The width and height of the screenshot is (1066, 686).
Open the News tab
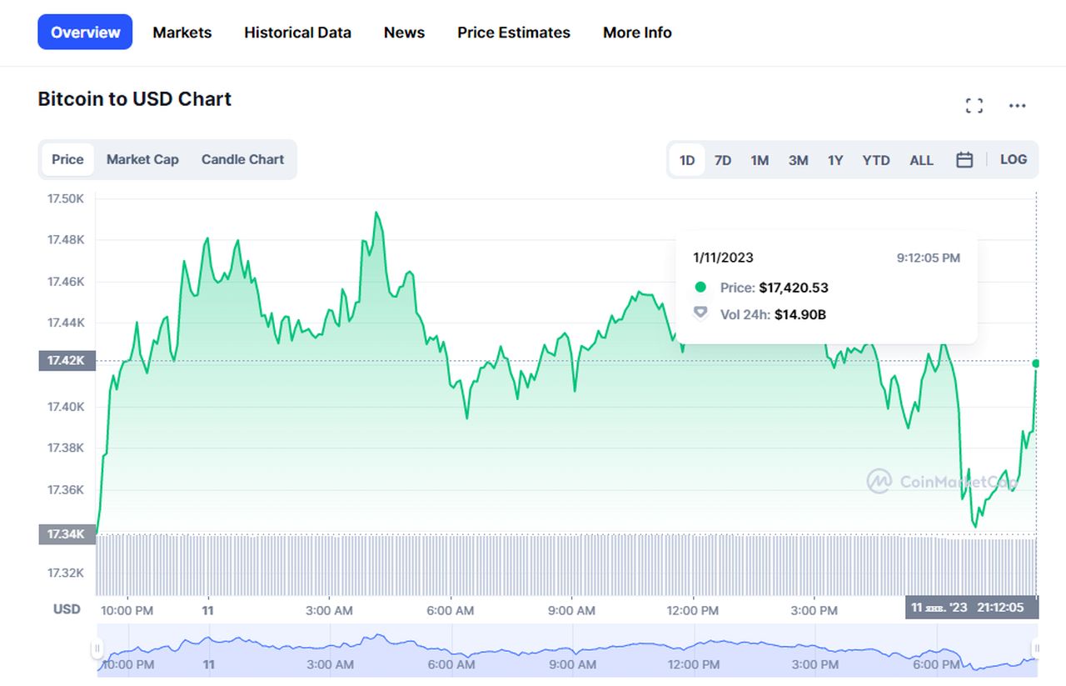coord(404,33)
